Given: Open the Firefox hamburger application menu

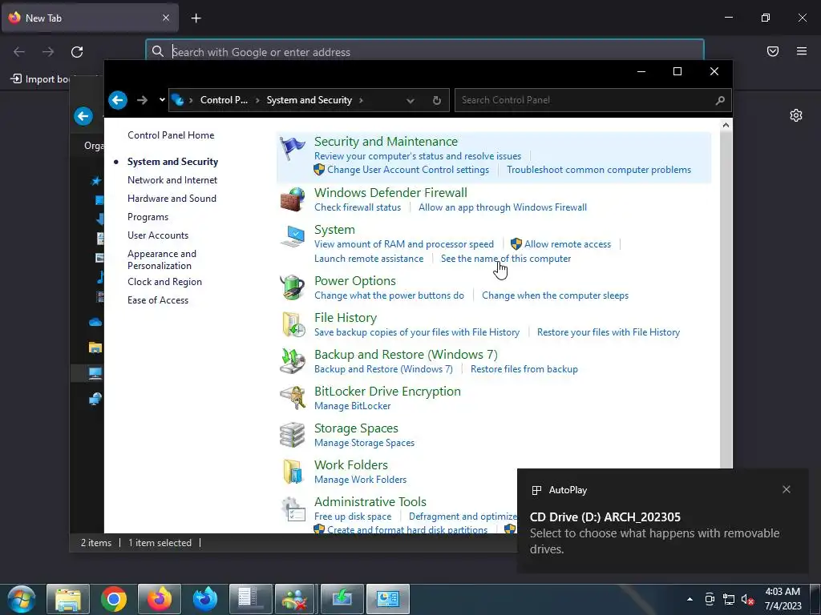Looking at the screenshot, I should 802,51.
